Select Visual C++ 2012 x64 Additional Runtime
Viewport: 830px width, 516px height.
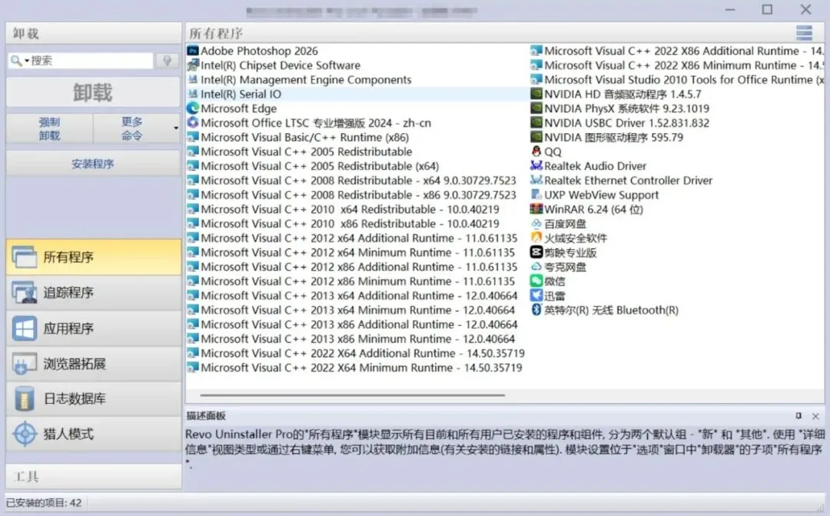coord(359,238)
